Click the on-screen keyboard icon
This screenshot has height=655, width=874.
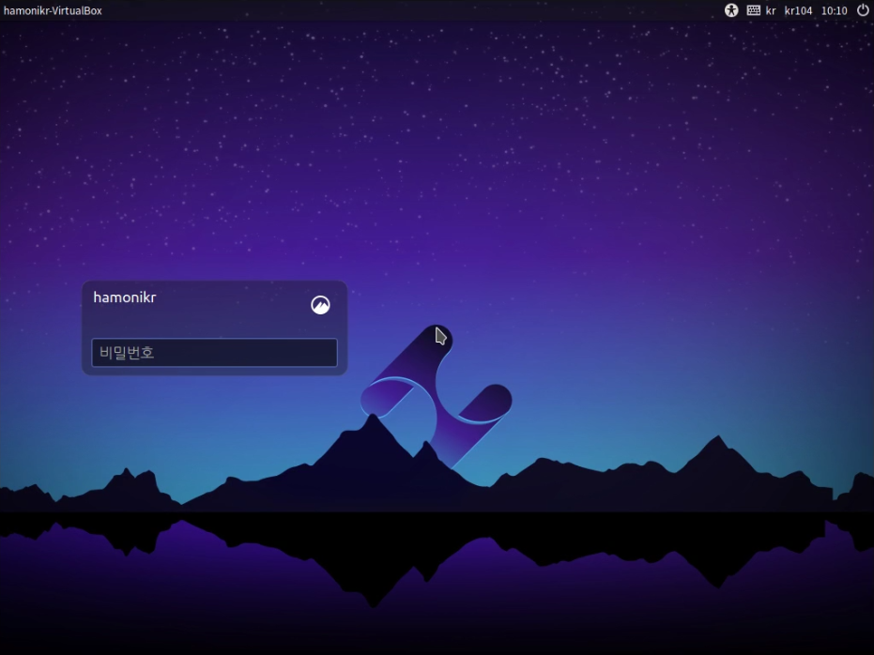[x=754, y=10]
